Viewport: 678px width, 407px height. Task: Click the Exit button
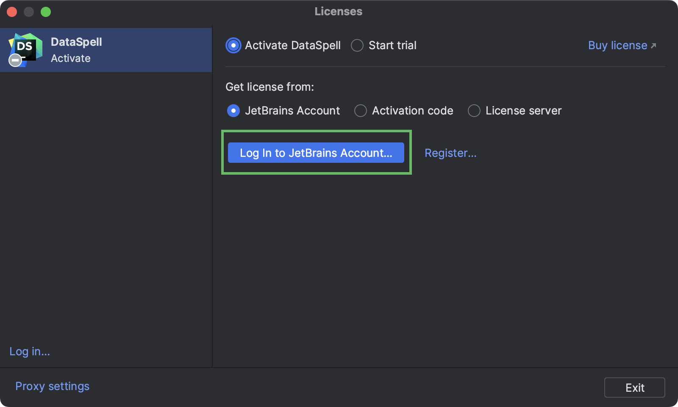[634, 387]
